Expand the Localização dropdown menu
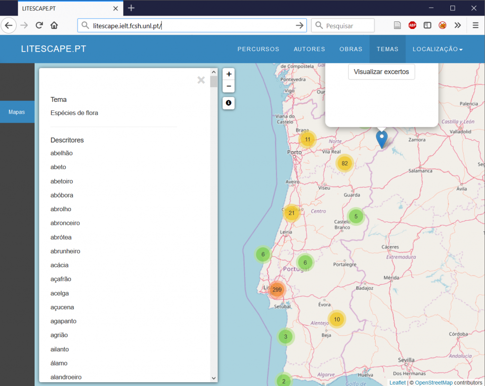 [437, 49]
